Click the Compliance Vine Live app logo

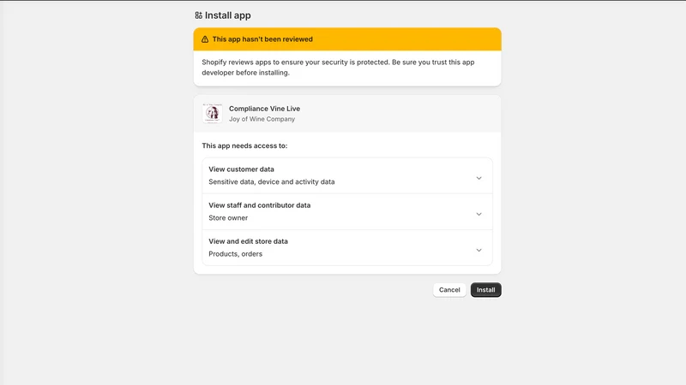[213, 114]
